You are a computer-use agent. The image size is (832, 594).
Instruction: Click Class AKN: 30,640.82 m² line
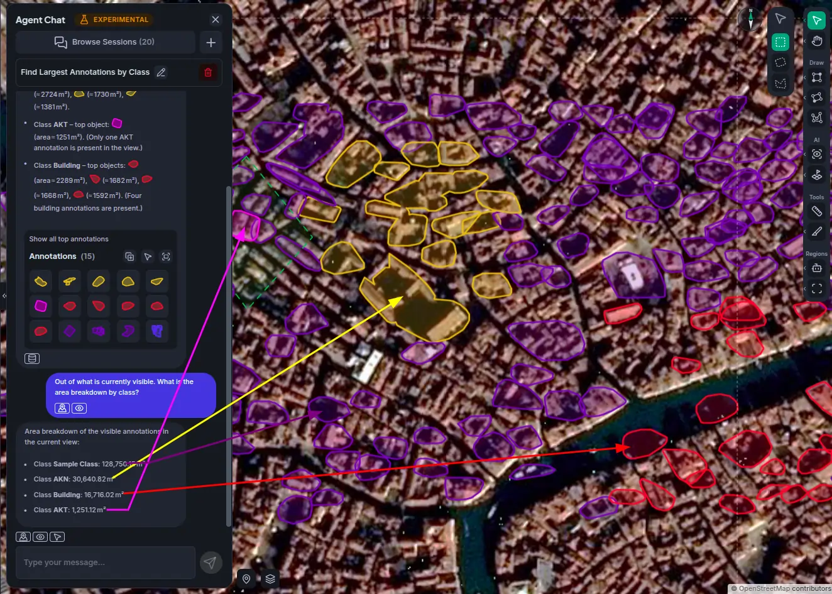click(x=74, y=479)
